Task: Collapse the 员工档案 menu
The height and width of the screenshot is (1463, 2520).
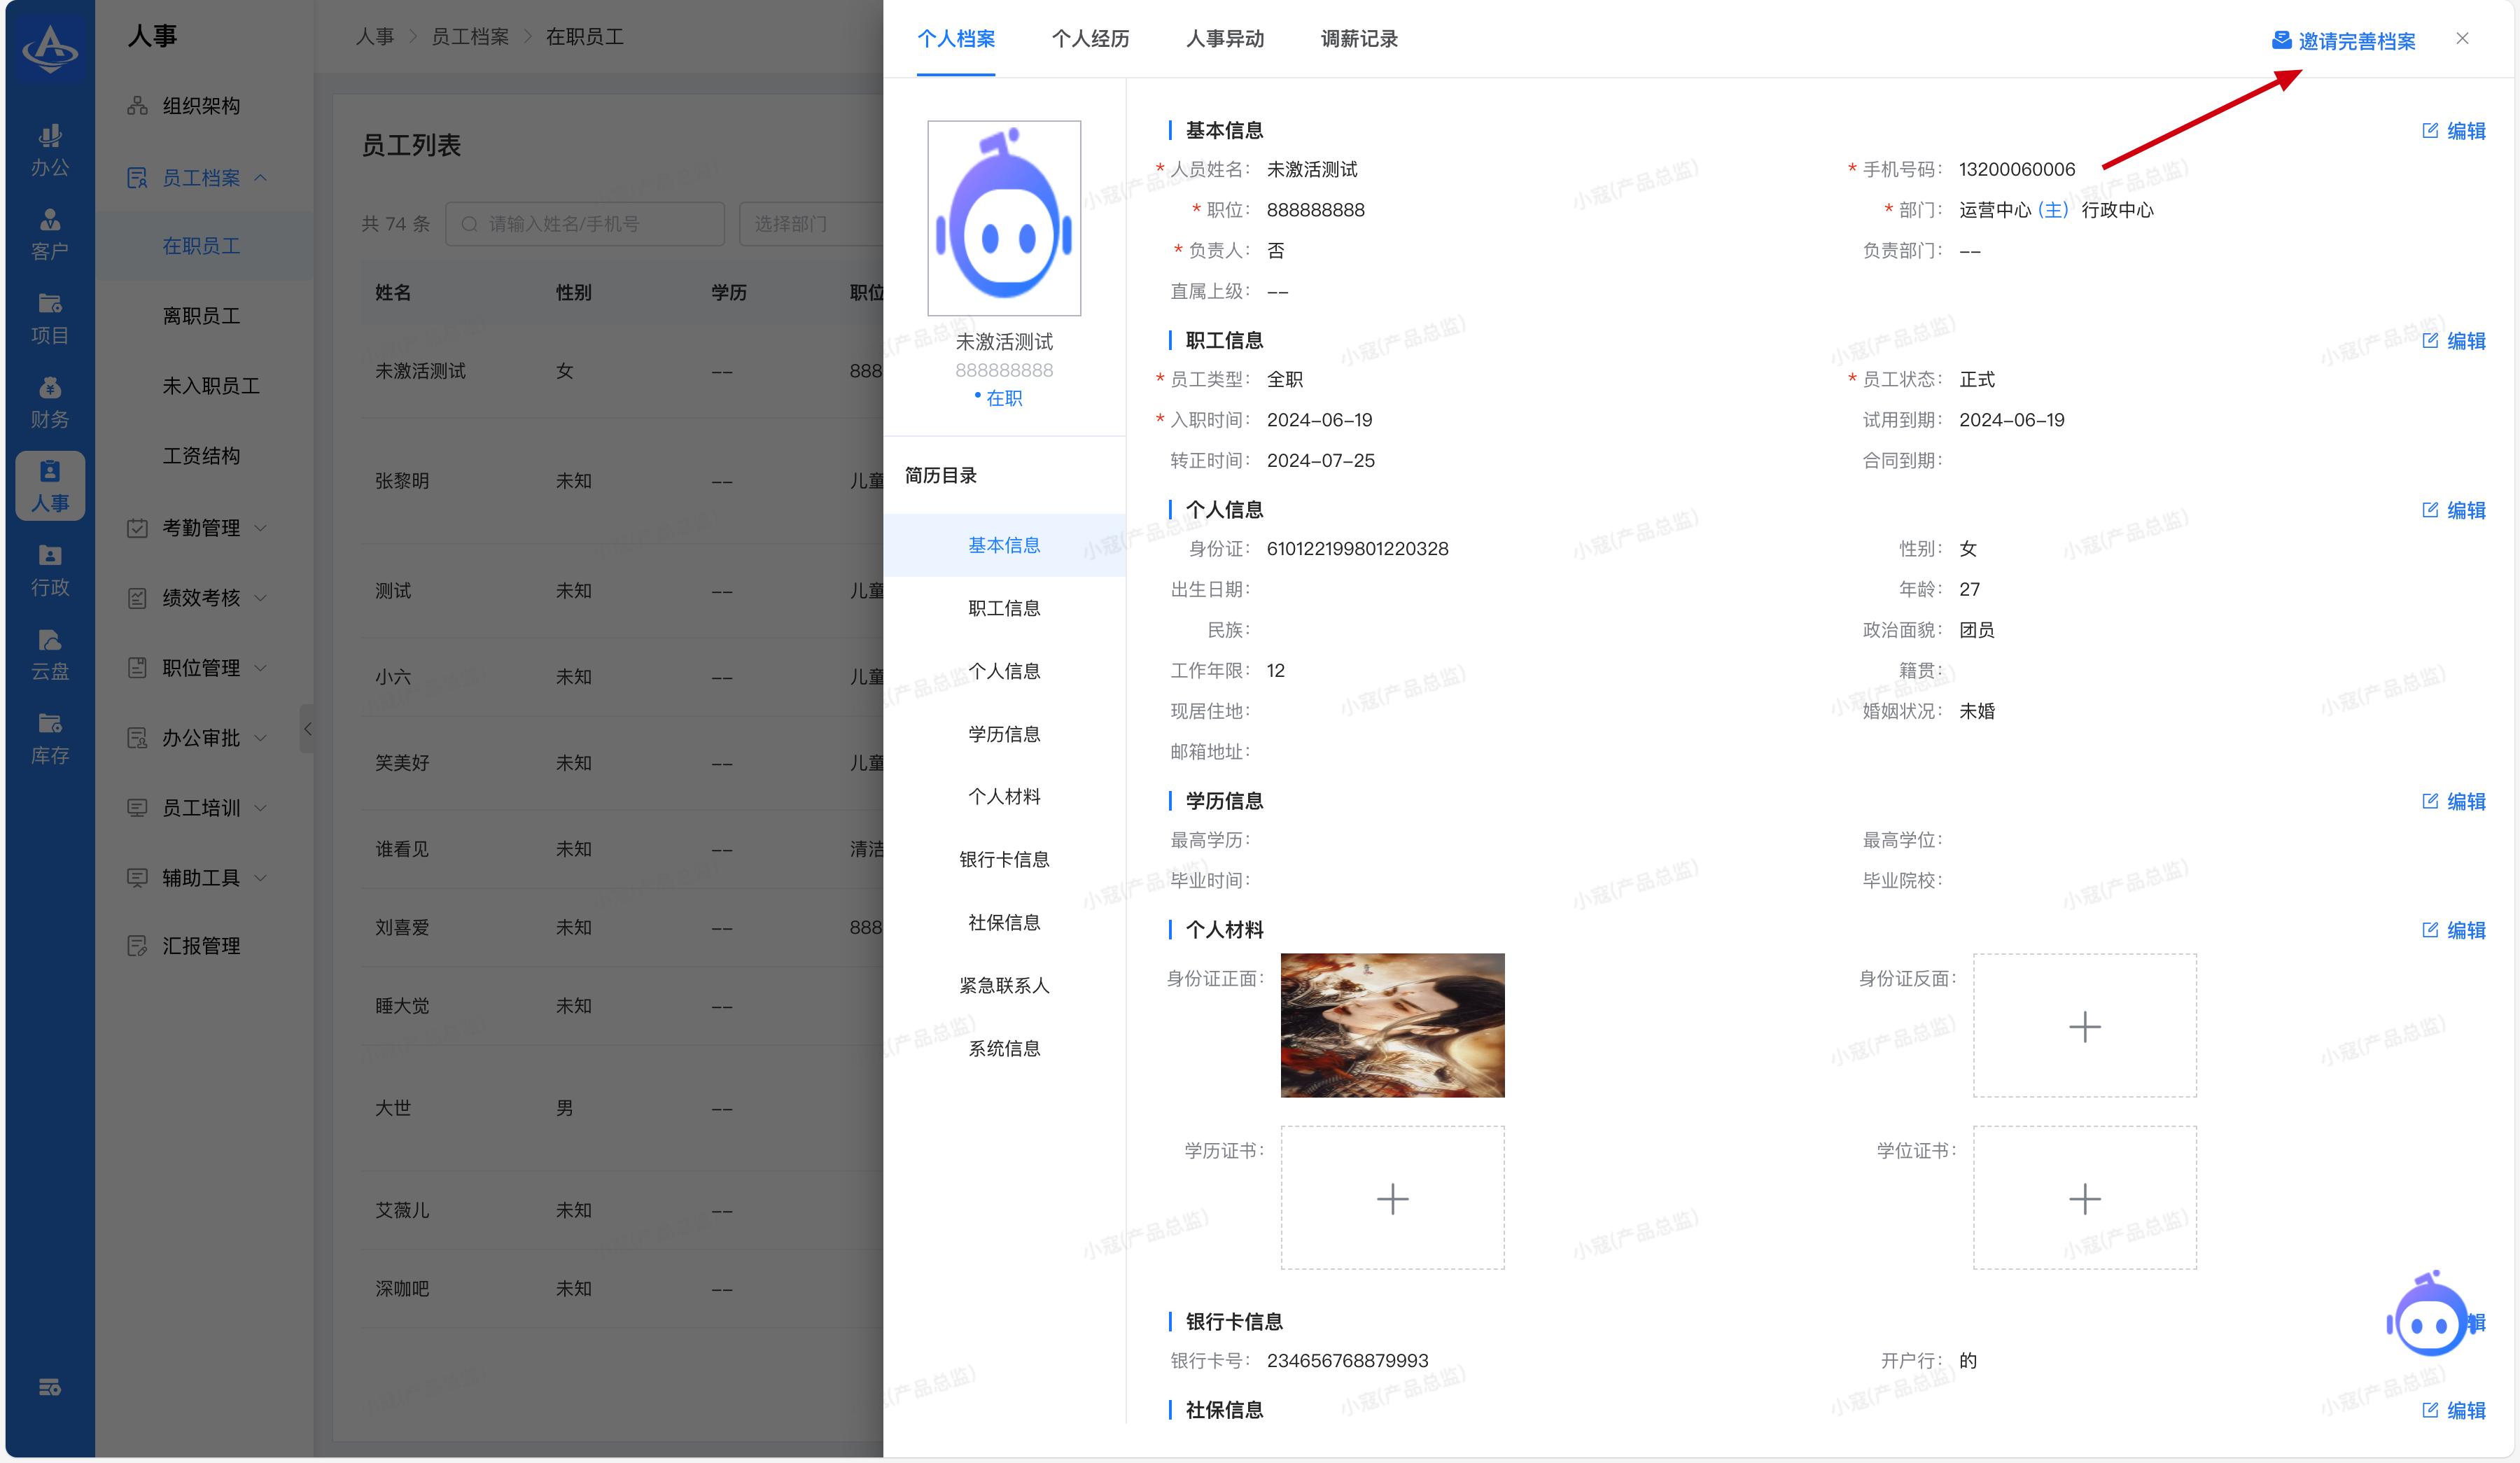Action: point(200,178)
